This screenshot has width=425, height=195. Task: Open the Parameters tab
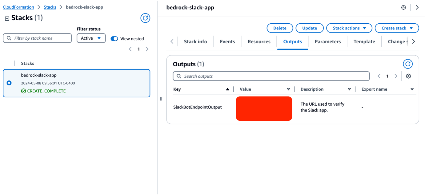[x=327, y=41]
